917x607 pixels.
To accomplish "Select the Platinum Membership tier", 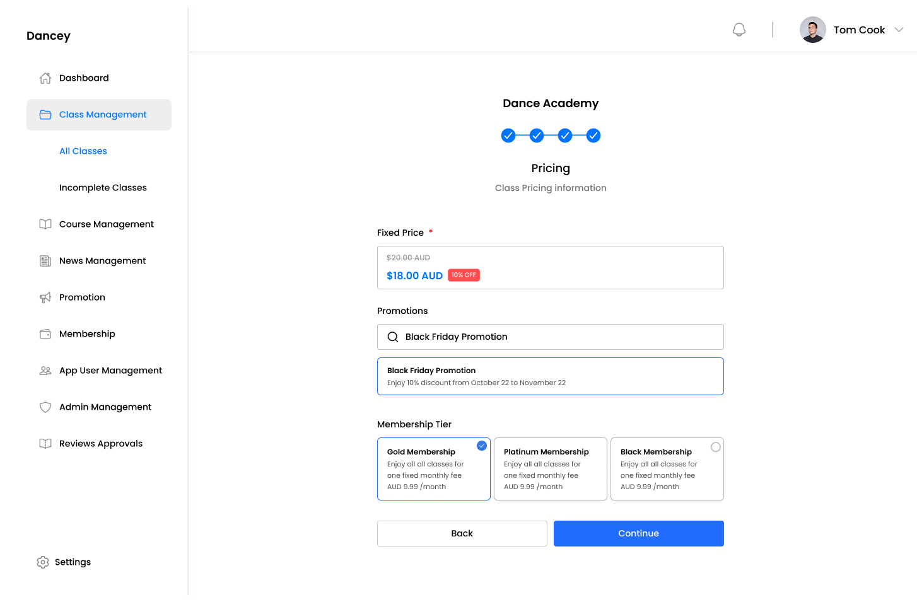I will point(550,469).
